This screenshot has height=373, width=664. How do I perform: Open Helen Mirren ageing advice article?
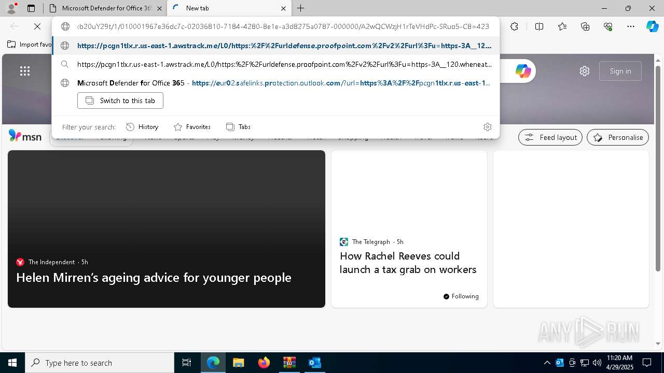[x=154, y=278]
